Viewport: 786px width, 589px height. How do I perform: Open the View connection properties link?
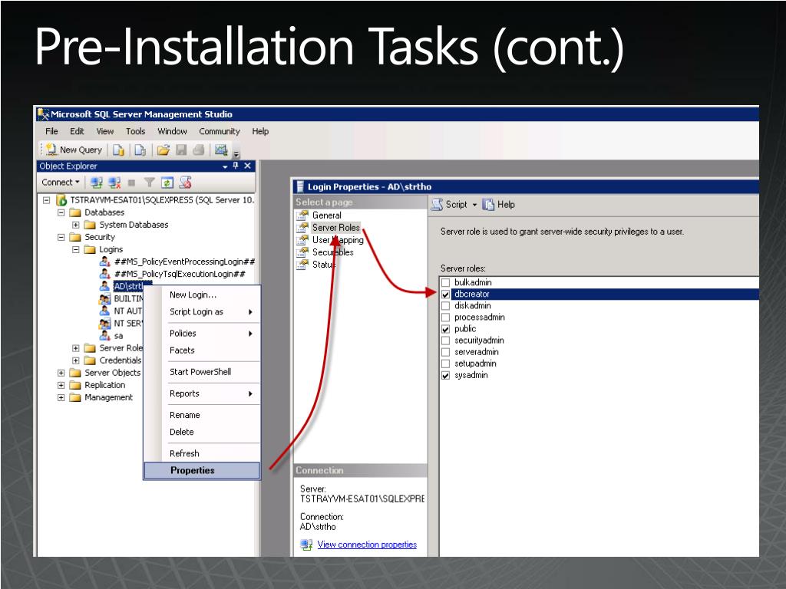367,545
